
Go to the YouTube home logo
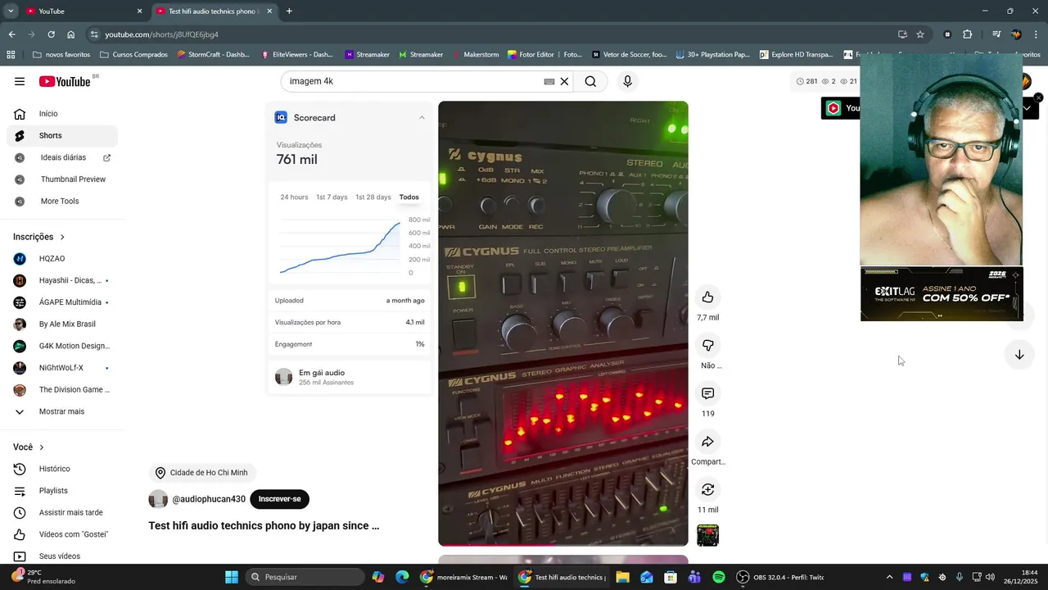pyautogui.click(x=65, y=81)
